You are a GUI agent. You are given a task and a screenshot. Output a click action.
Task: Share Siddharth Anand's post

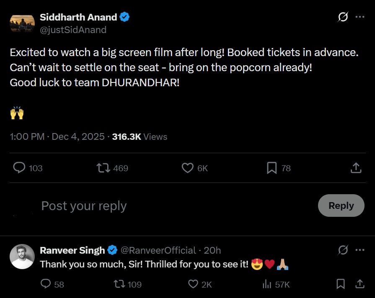click(356, 168)
